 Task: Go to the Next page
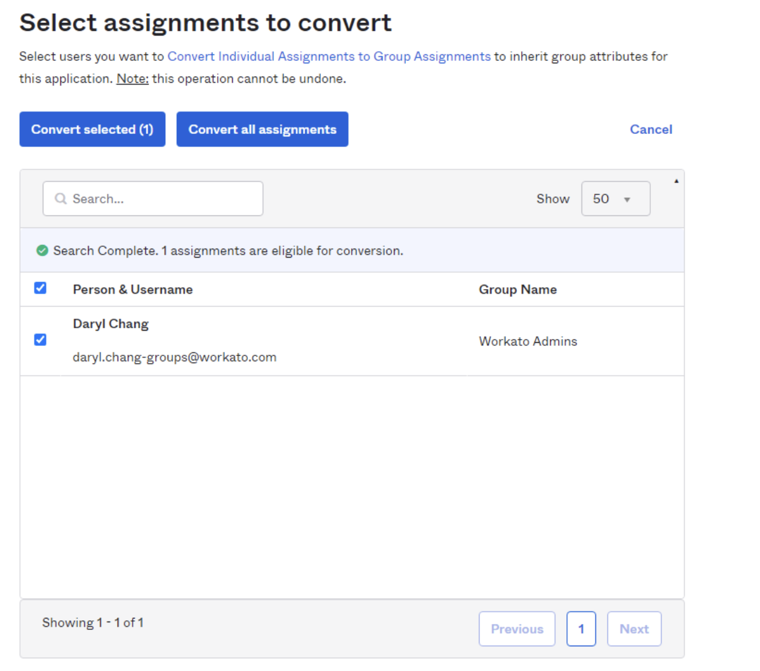click(634, 629)
